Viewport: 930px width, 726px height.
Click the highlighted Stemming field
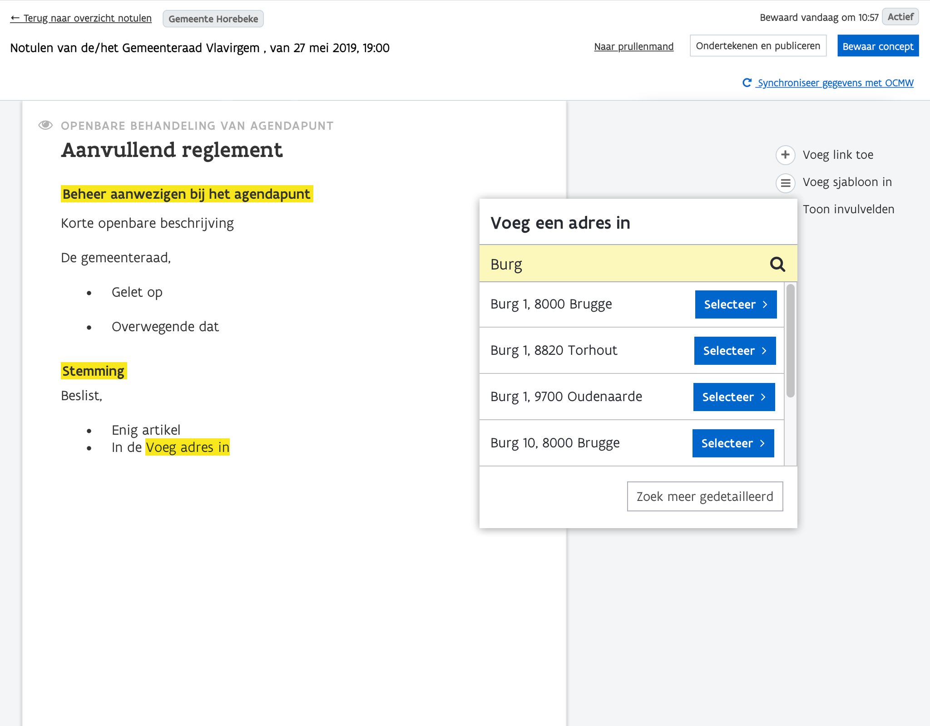click(93, 371)
